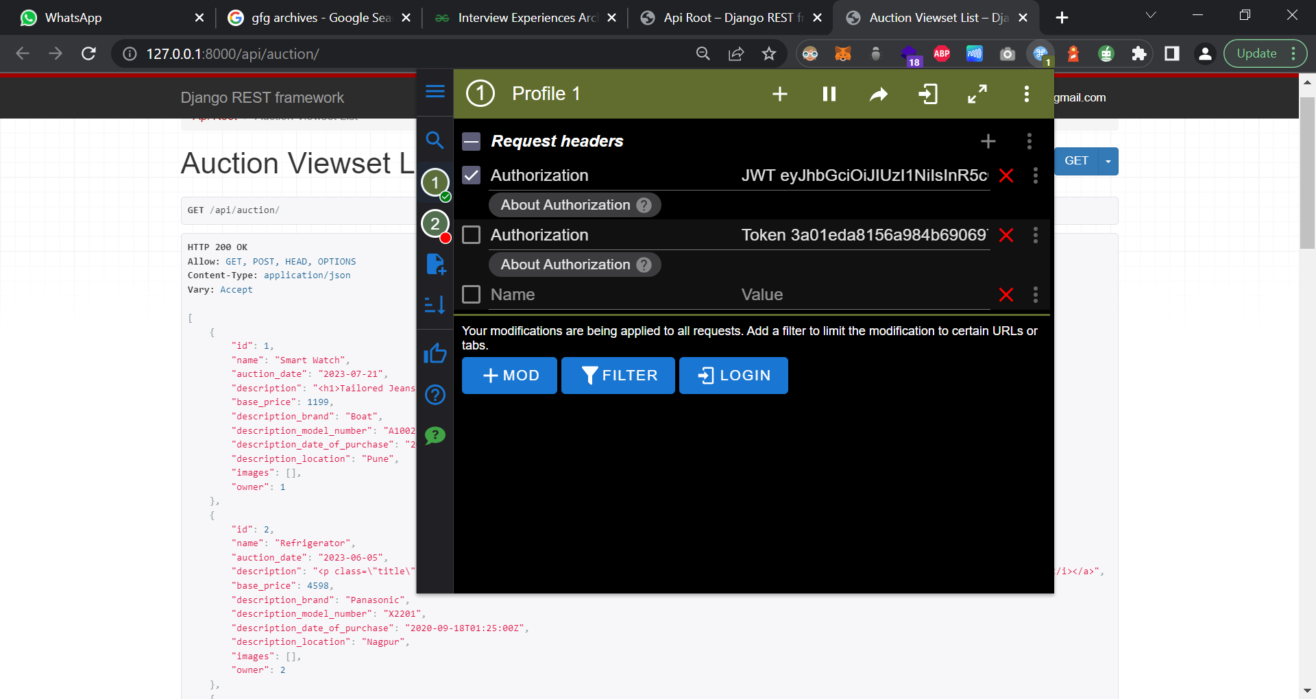Click the empty Value input field

point(865,295)
